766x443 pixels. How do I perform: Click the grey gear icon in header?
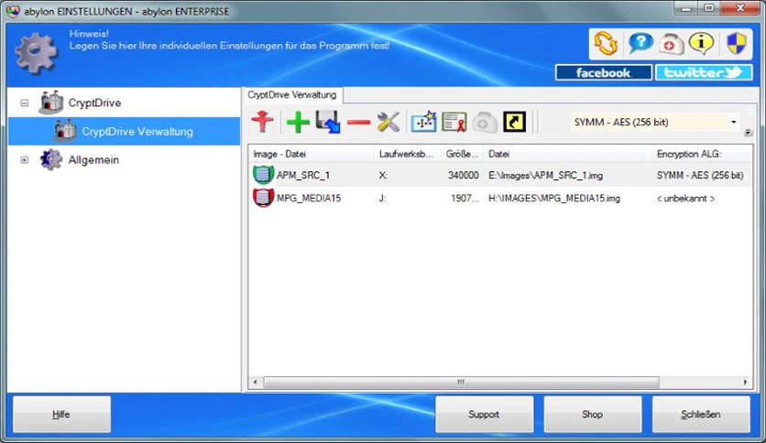tap(36, 53)
